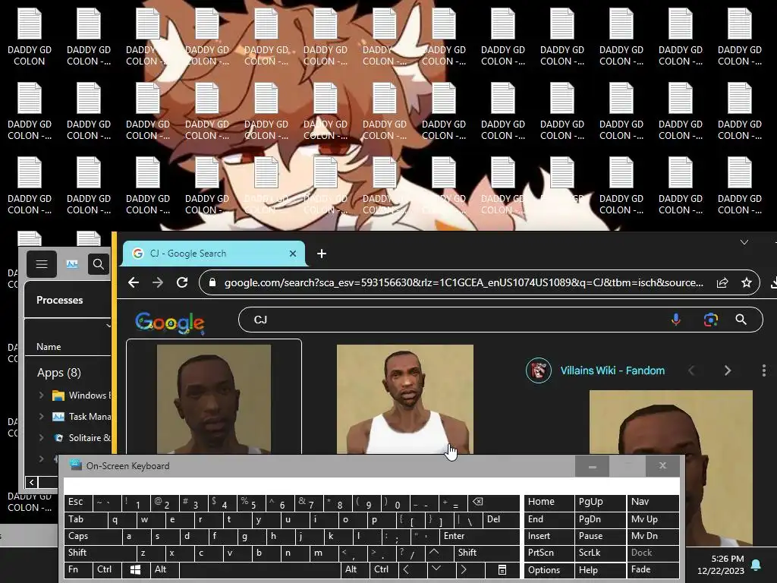
Task: Close the CJ - Google Search tab
Action: pyautogui.click(x=292, y=254)
